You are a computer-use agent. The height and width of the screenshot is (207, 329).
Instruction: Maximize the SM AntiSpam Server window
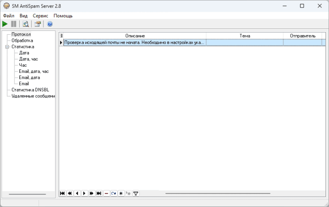[302, 6]
